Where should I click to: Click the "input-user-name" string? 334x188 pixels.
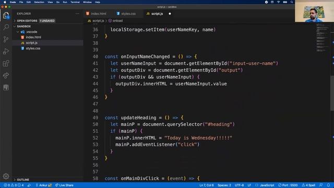[253, 63]
